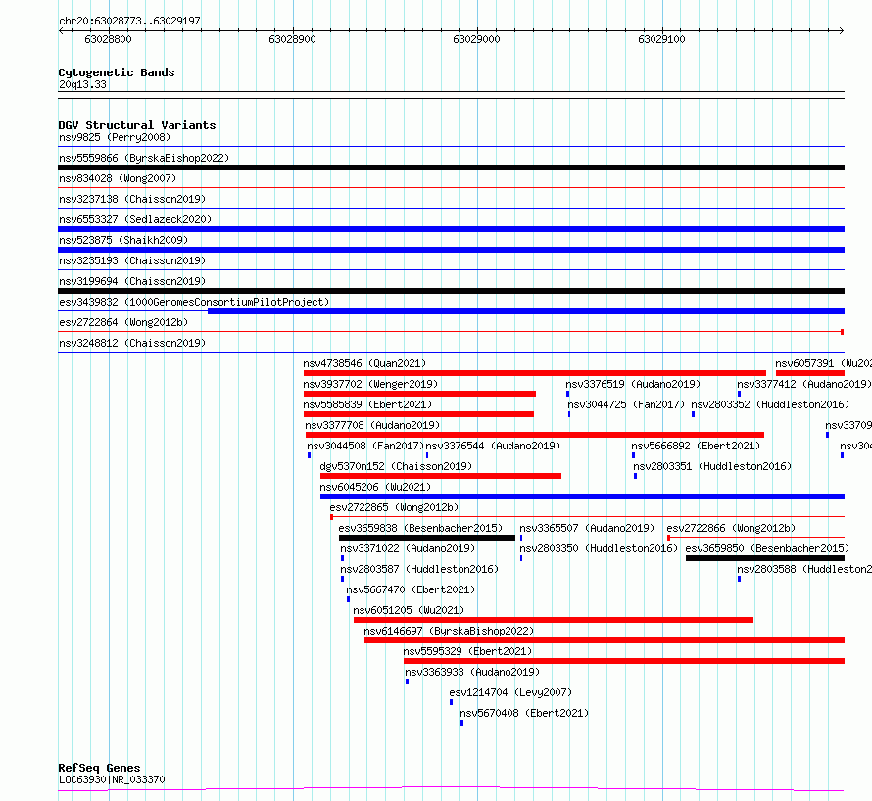This screenshot has height=801, width=872.
Task: Click ruler position 63029100
Action: click(661, 39)
